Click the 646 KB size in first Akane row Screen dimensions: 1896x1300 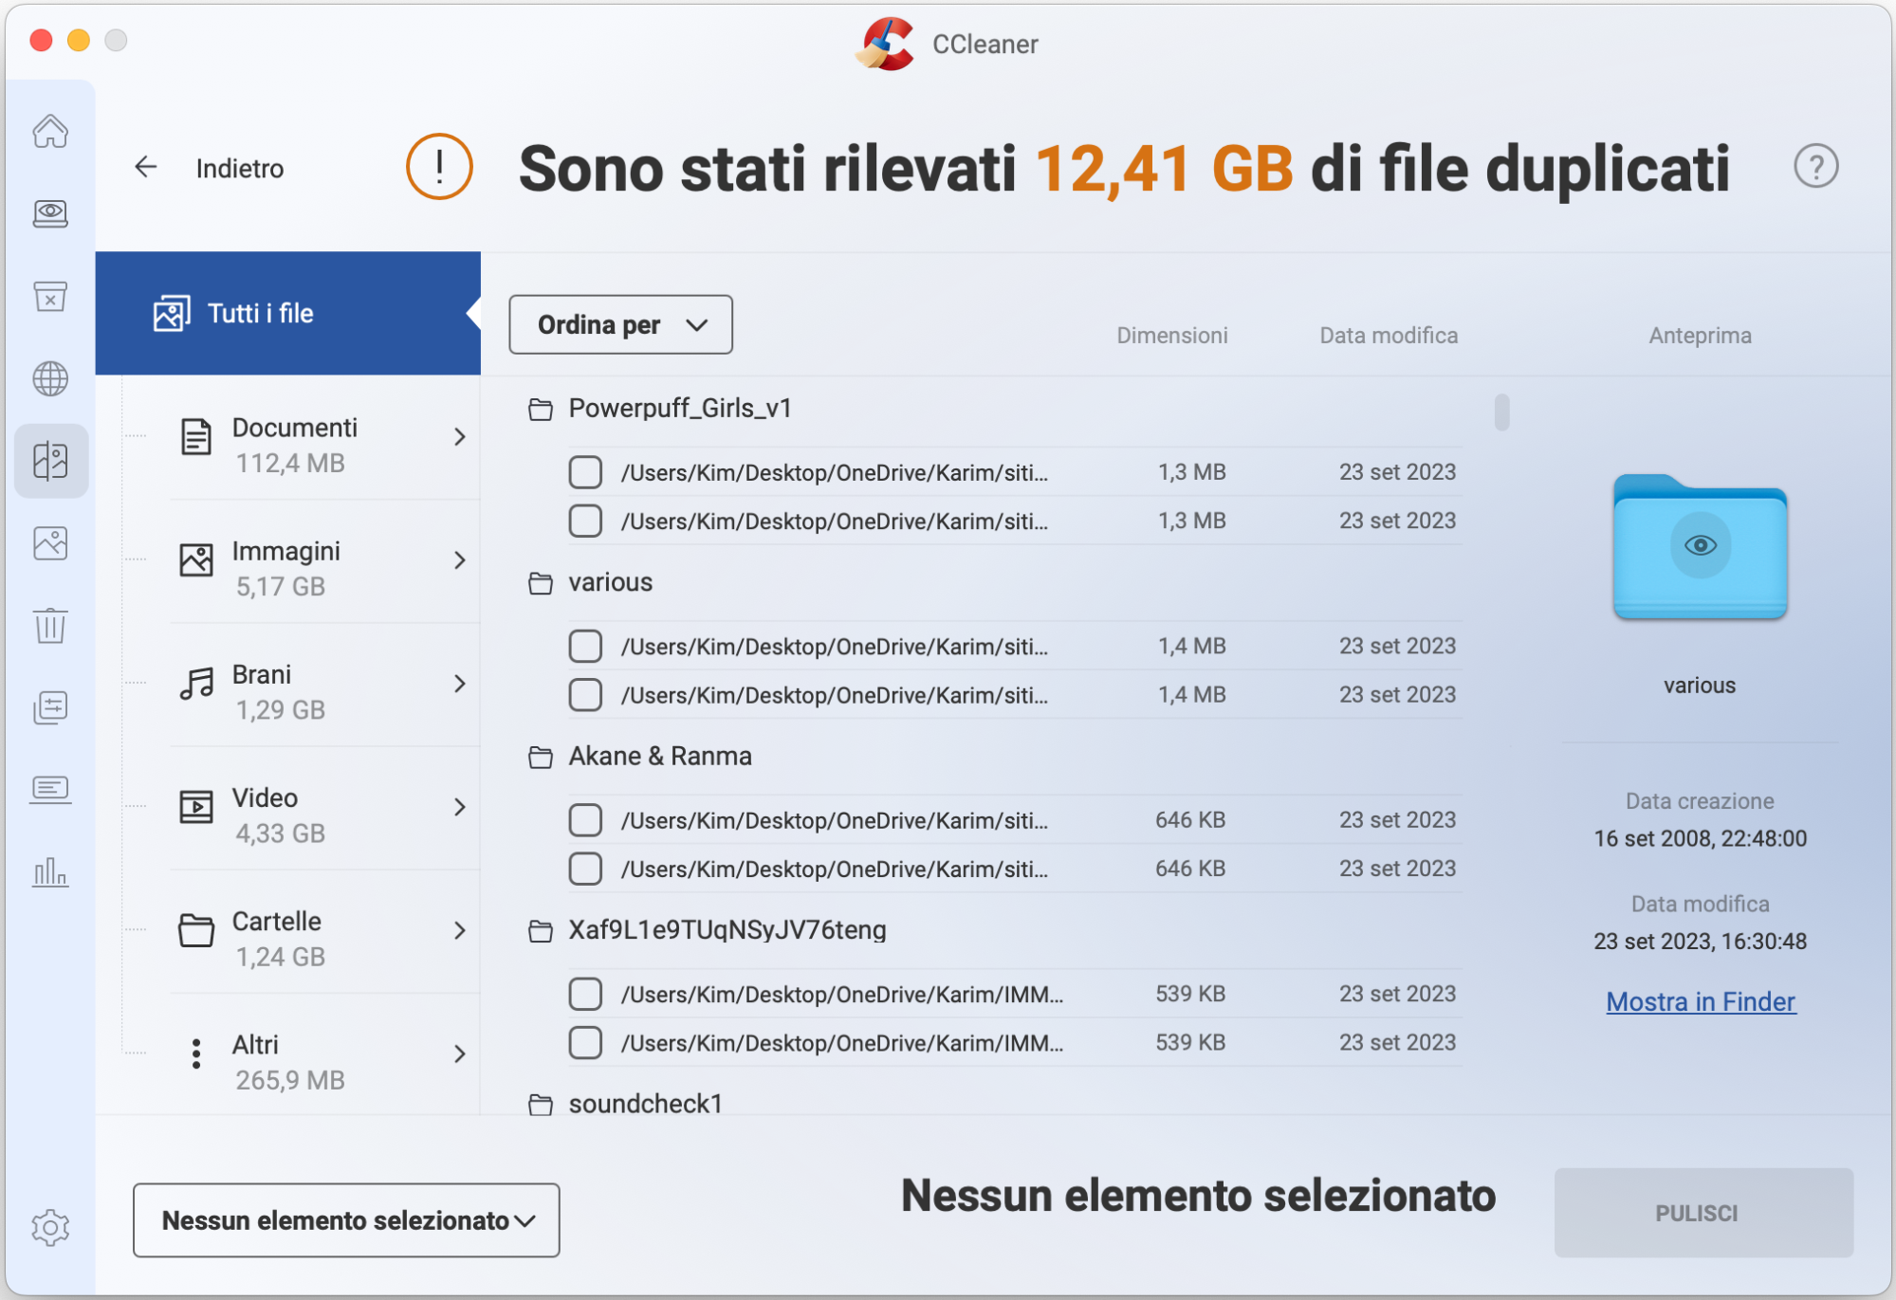(1190, 820)
